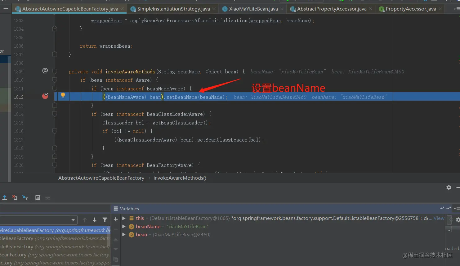Image resolution: width=460 pixels, height=266 pixels.
Task: Collapse the method block ending at line 1807
Action: point(55,54)
